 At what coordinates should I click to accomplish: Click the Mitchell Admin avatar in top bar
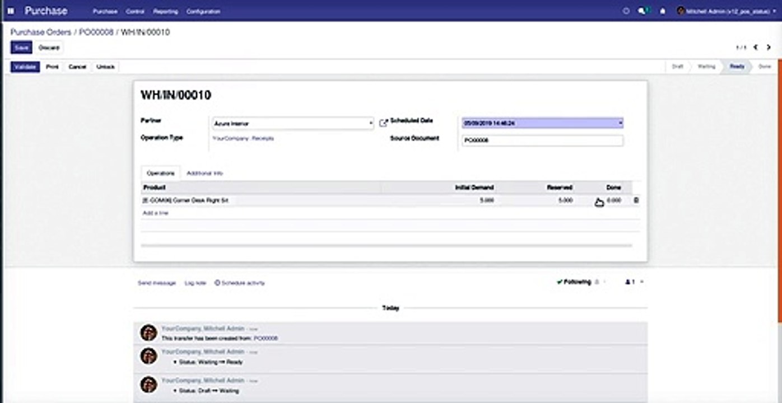click(x=681, y=11)
